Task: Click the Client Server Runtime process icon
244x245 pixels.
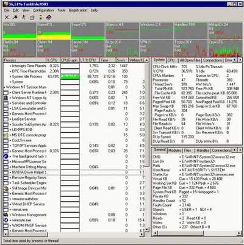Action: pyautogui.click(x=6, y=93)
